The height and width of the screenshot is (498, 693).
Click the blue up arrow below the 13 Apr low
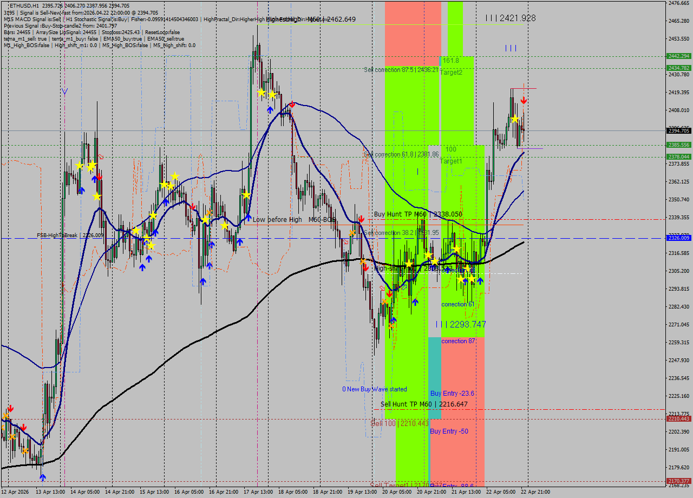42,477
